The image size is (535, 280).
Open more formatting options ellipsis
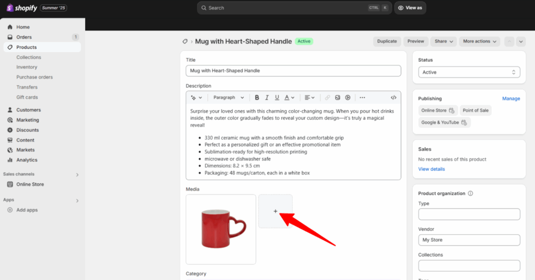[x=362, y=98]
